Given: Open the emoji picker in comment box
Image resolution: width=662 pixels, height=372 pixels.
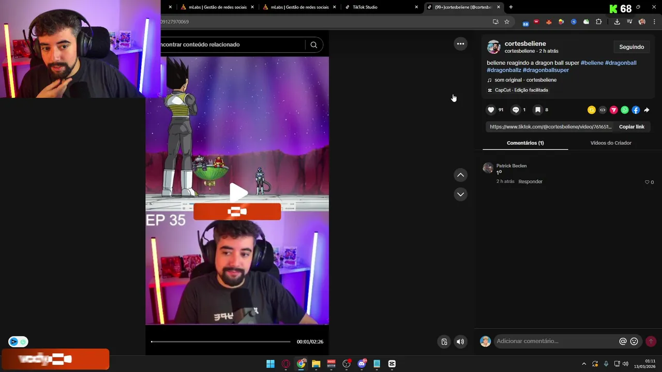Looking at the screenshot, I should click(x=634, y=341).
